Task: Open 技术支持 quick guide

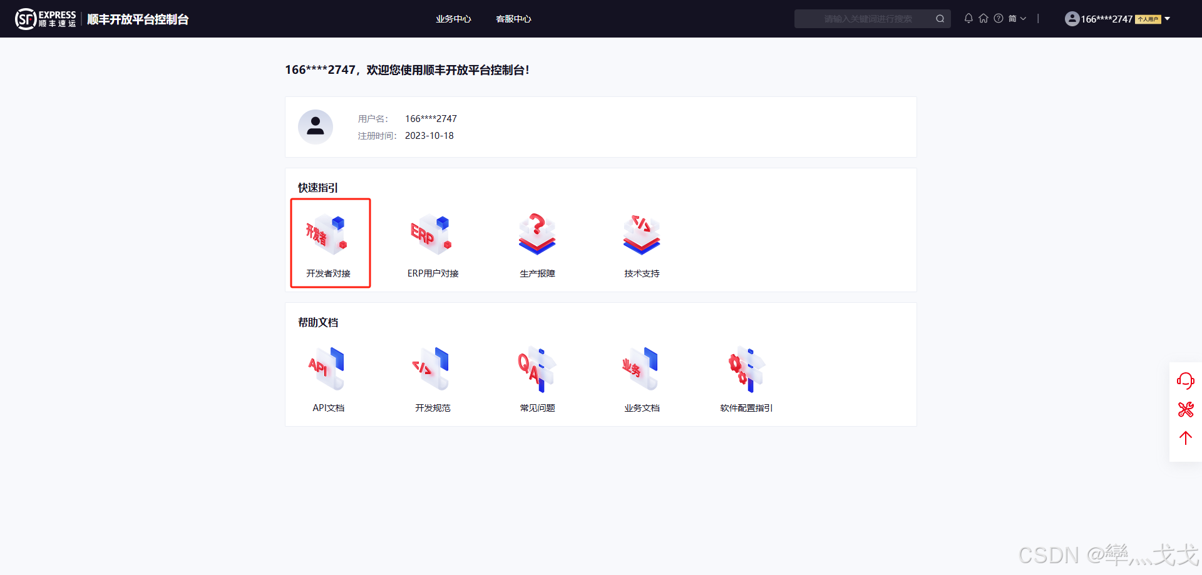Action: click(642, 245)
